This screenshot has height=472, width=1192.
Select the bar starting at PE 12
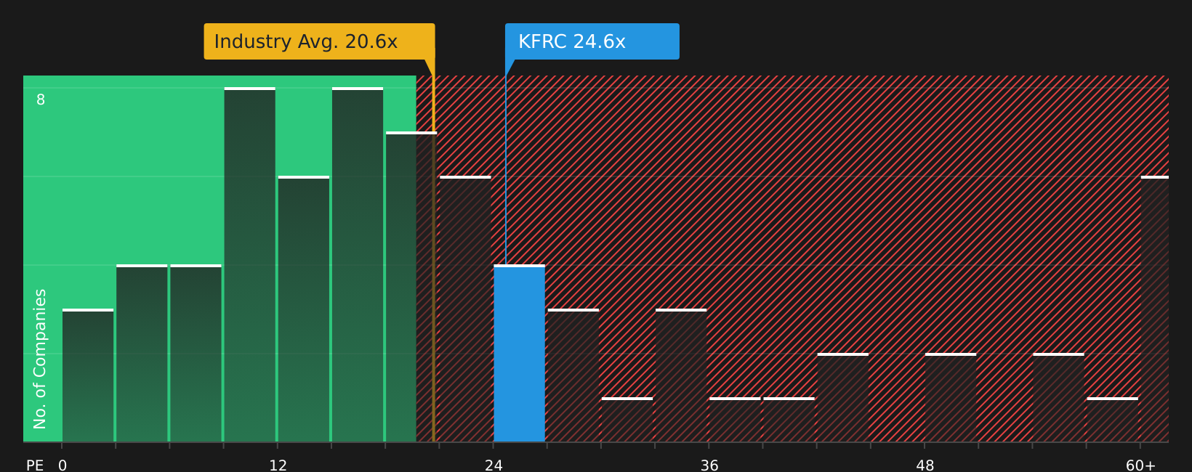[x=303, y=309]
